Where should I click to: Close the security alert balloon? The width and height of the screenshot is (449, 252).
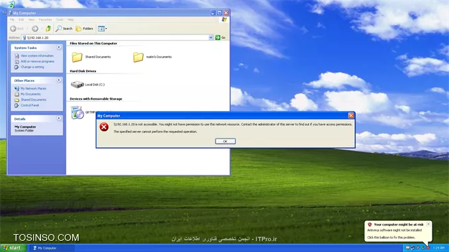tap(428, 224)
